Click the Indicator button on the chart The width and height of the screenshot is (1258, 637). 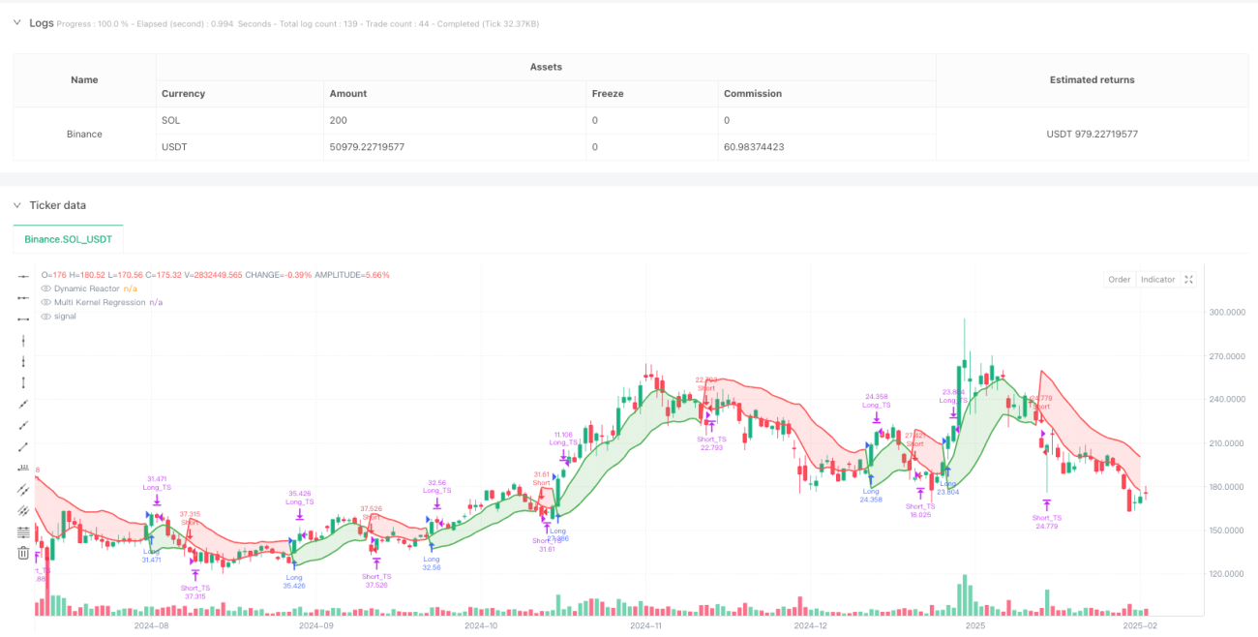click(x=1157, y=280)
